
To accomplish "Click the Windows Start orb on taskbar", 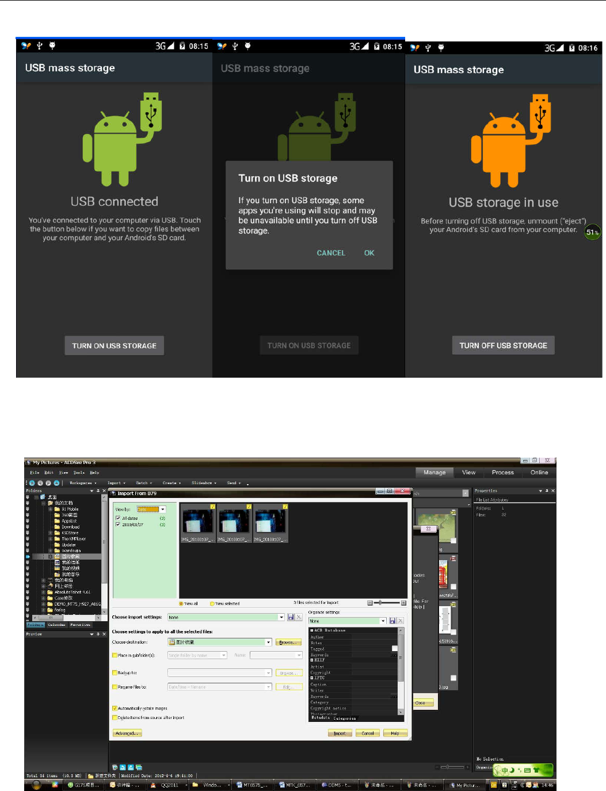I will 36,784.
